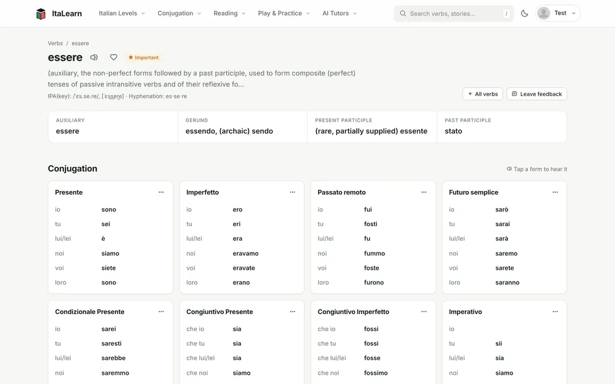The height and width of the screenshot is (384, 615).
Task: Click Imperfetto form 'ero'
Action: 237,210
